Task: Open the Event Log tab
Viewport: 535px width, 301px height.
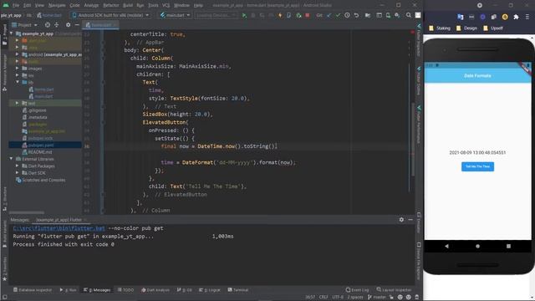Action: [x=357, y=290]
